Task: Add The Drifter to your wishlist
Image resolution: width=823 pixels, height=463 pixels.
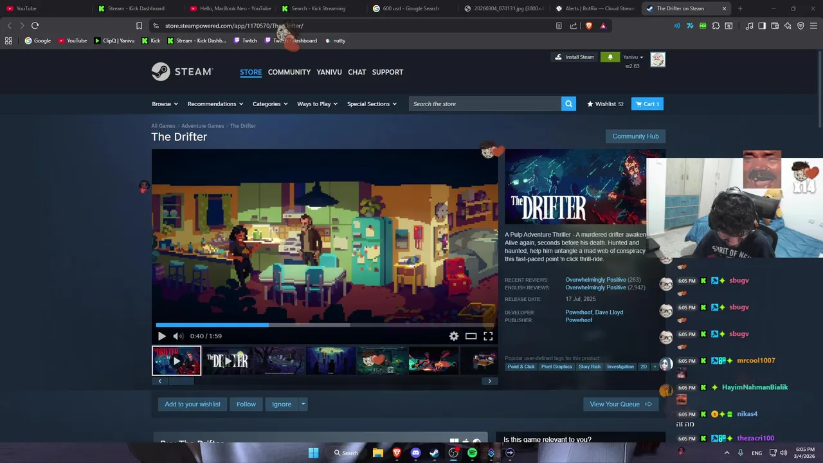Action: (x=192, y=404)
